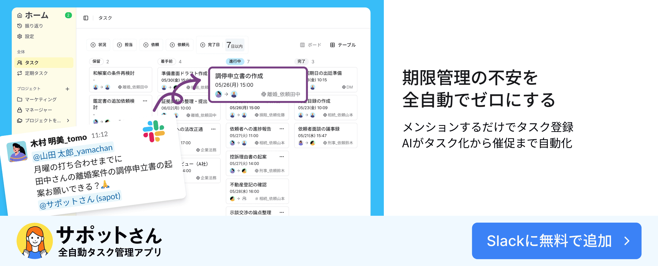Click the 完了 column label

[x=301, y=61]
